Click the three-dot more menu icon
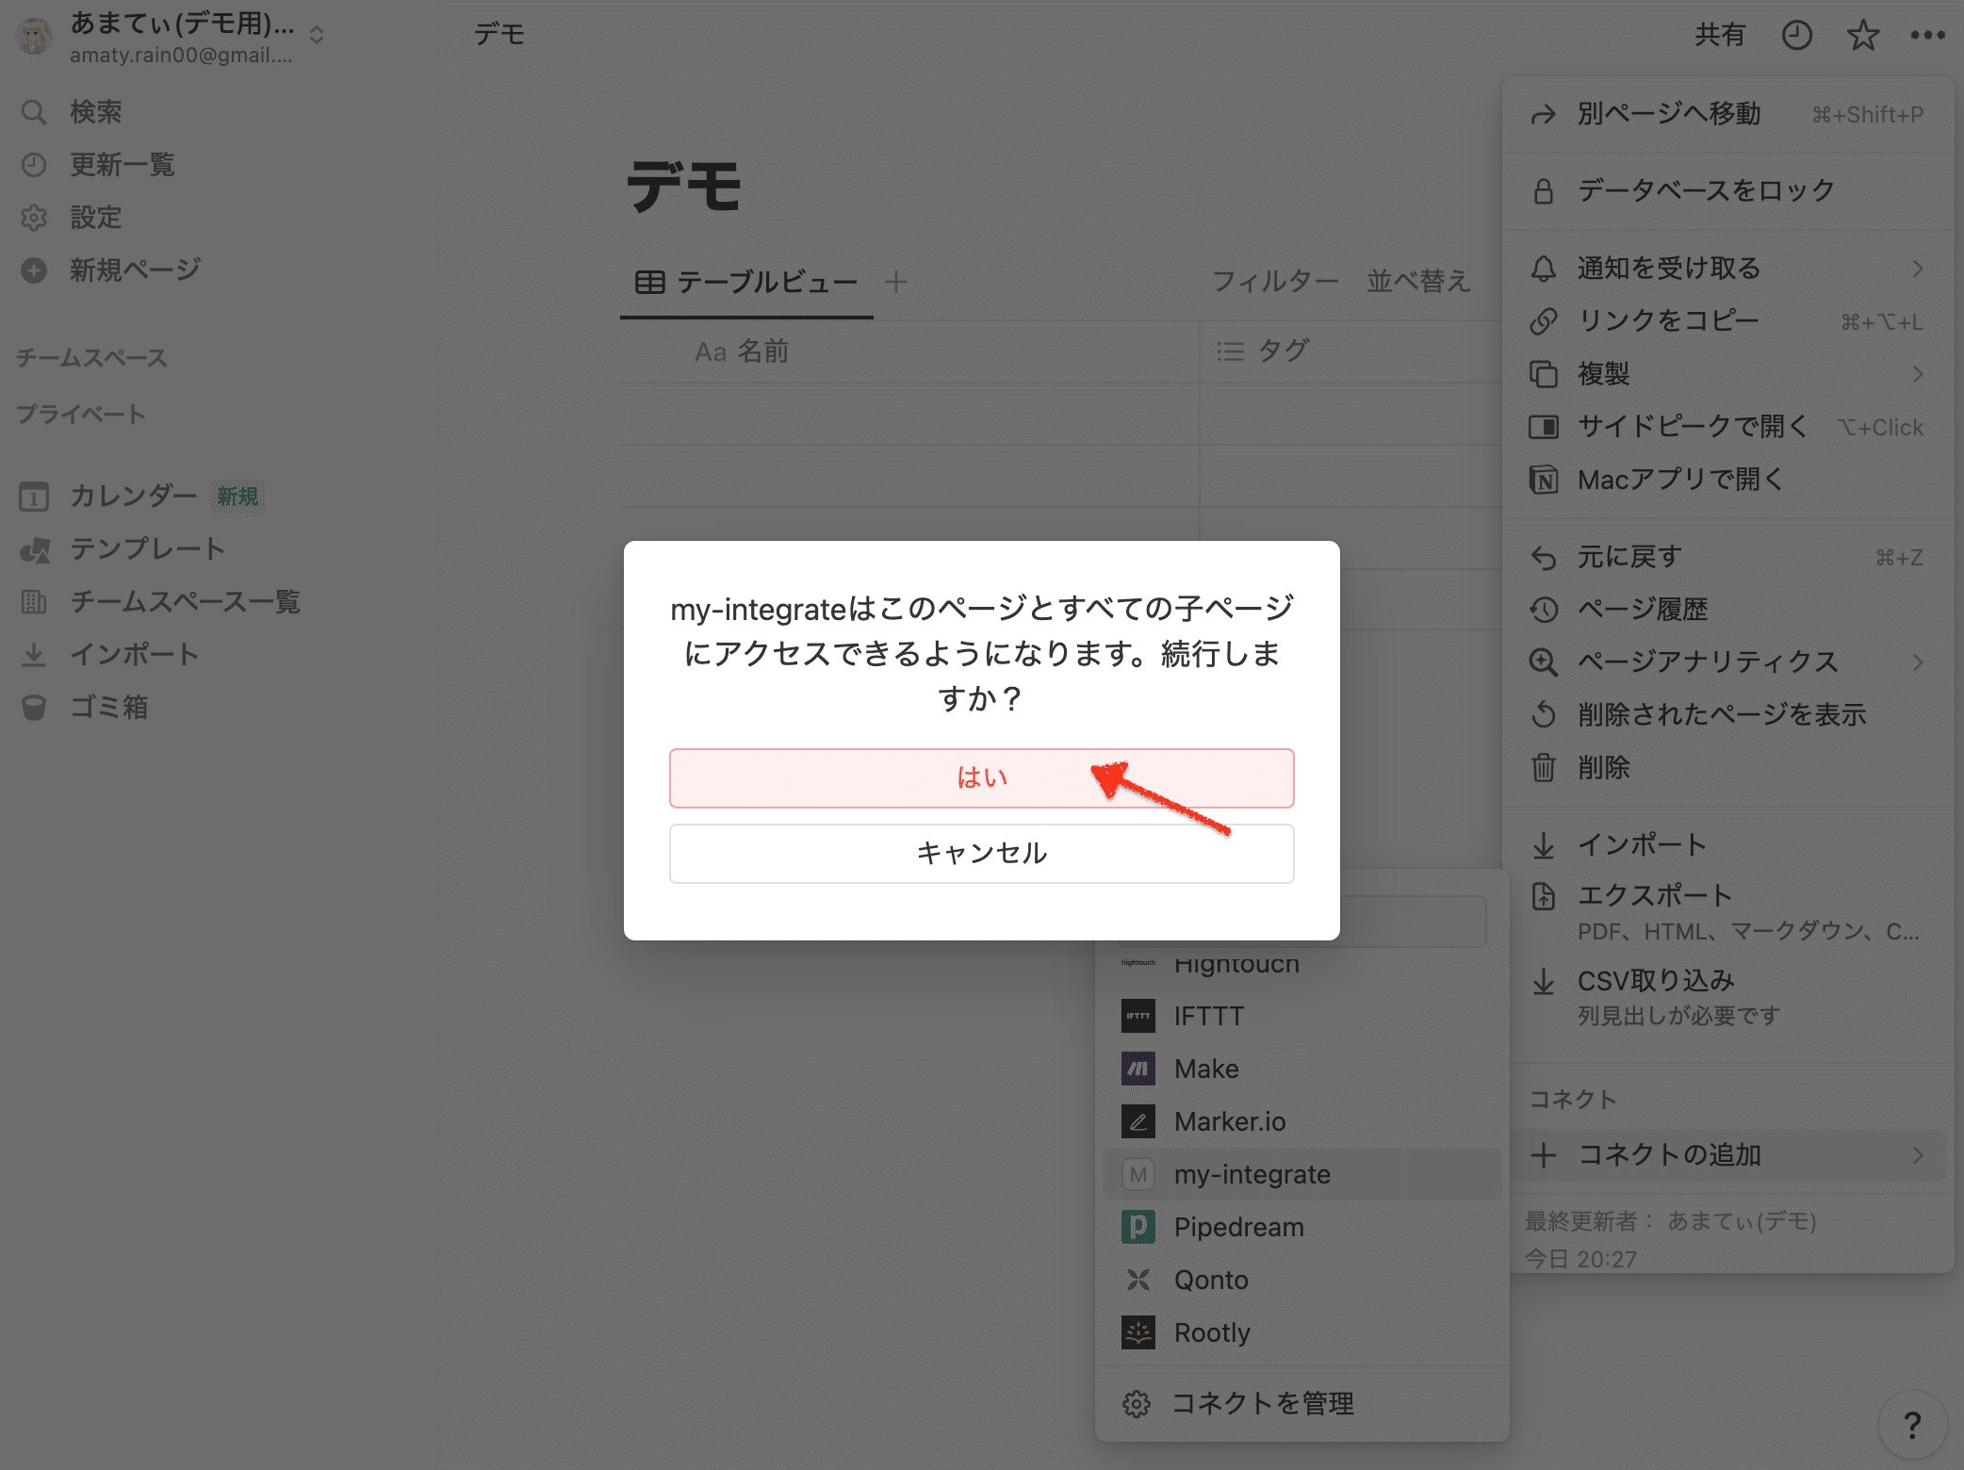This screenshot has width=1964, height=1470. pyautogui.click(x=1927, y=35)
